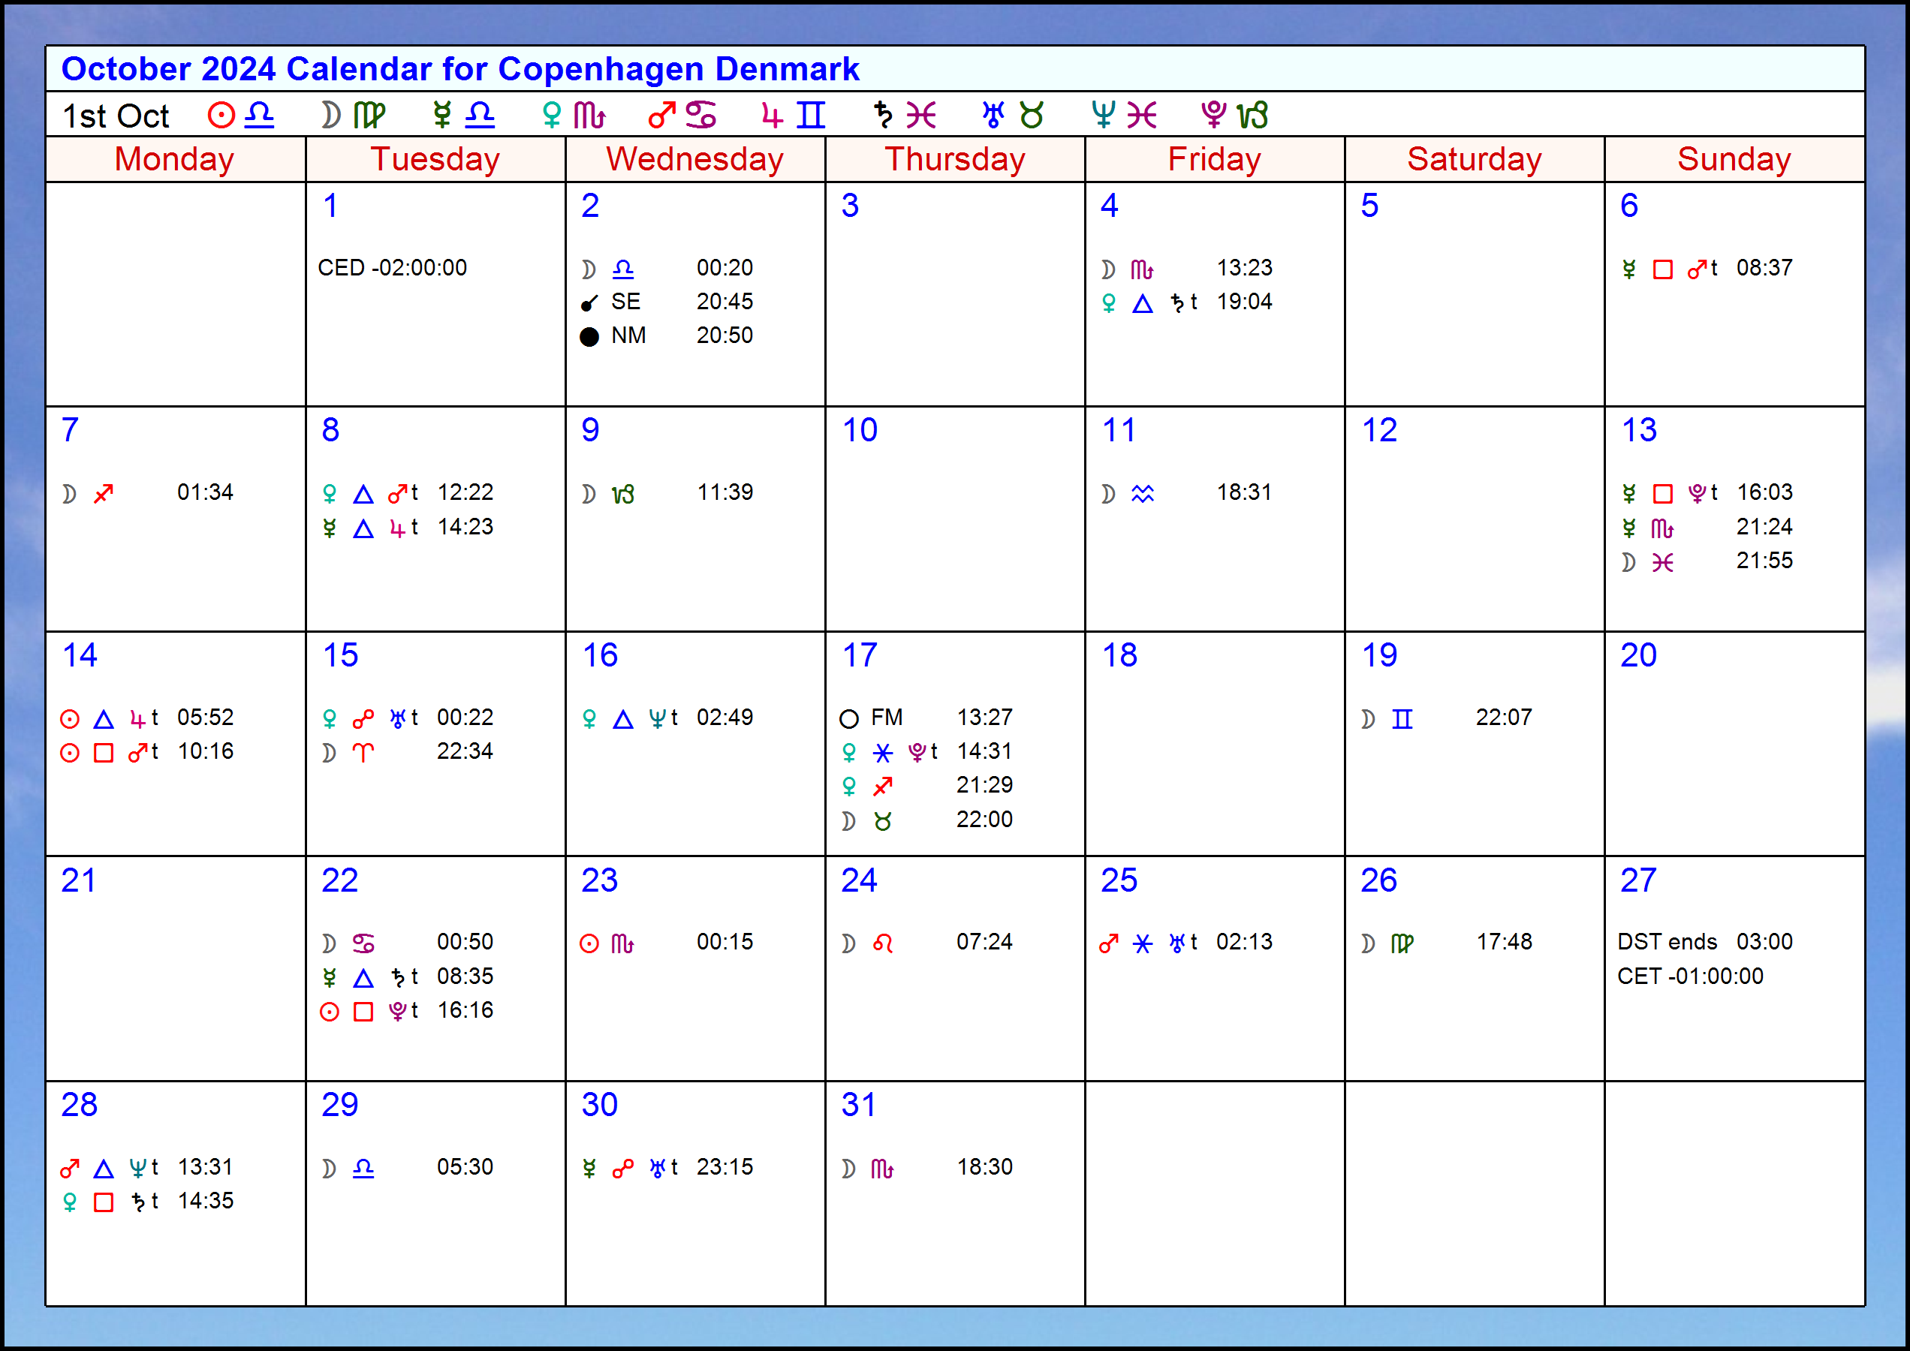Click the Mercury square Mars aspect on October 6

tap(1669, 269)
